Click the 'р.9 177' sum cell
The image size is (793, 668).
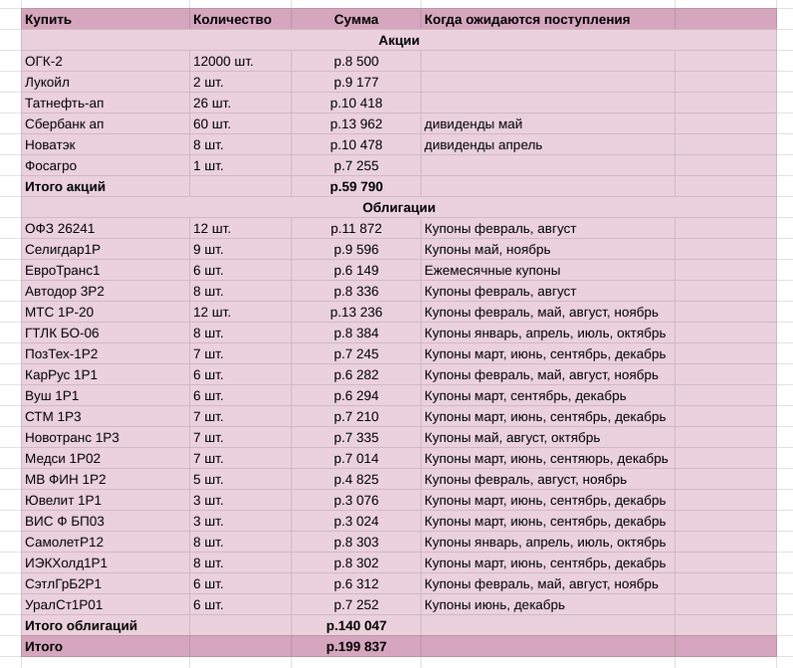point(356,82)
